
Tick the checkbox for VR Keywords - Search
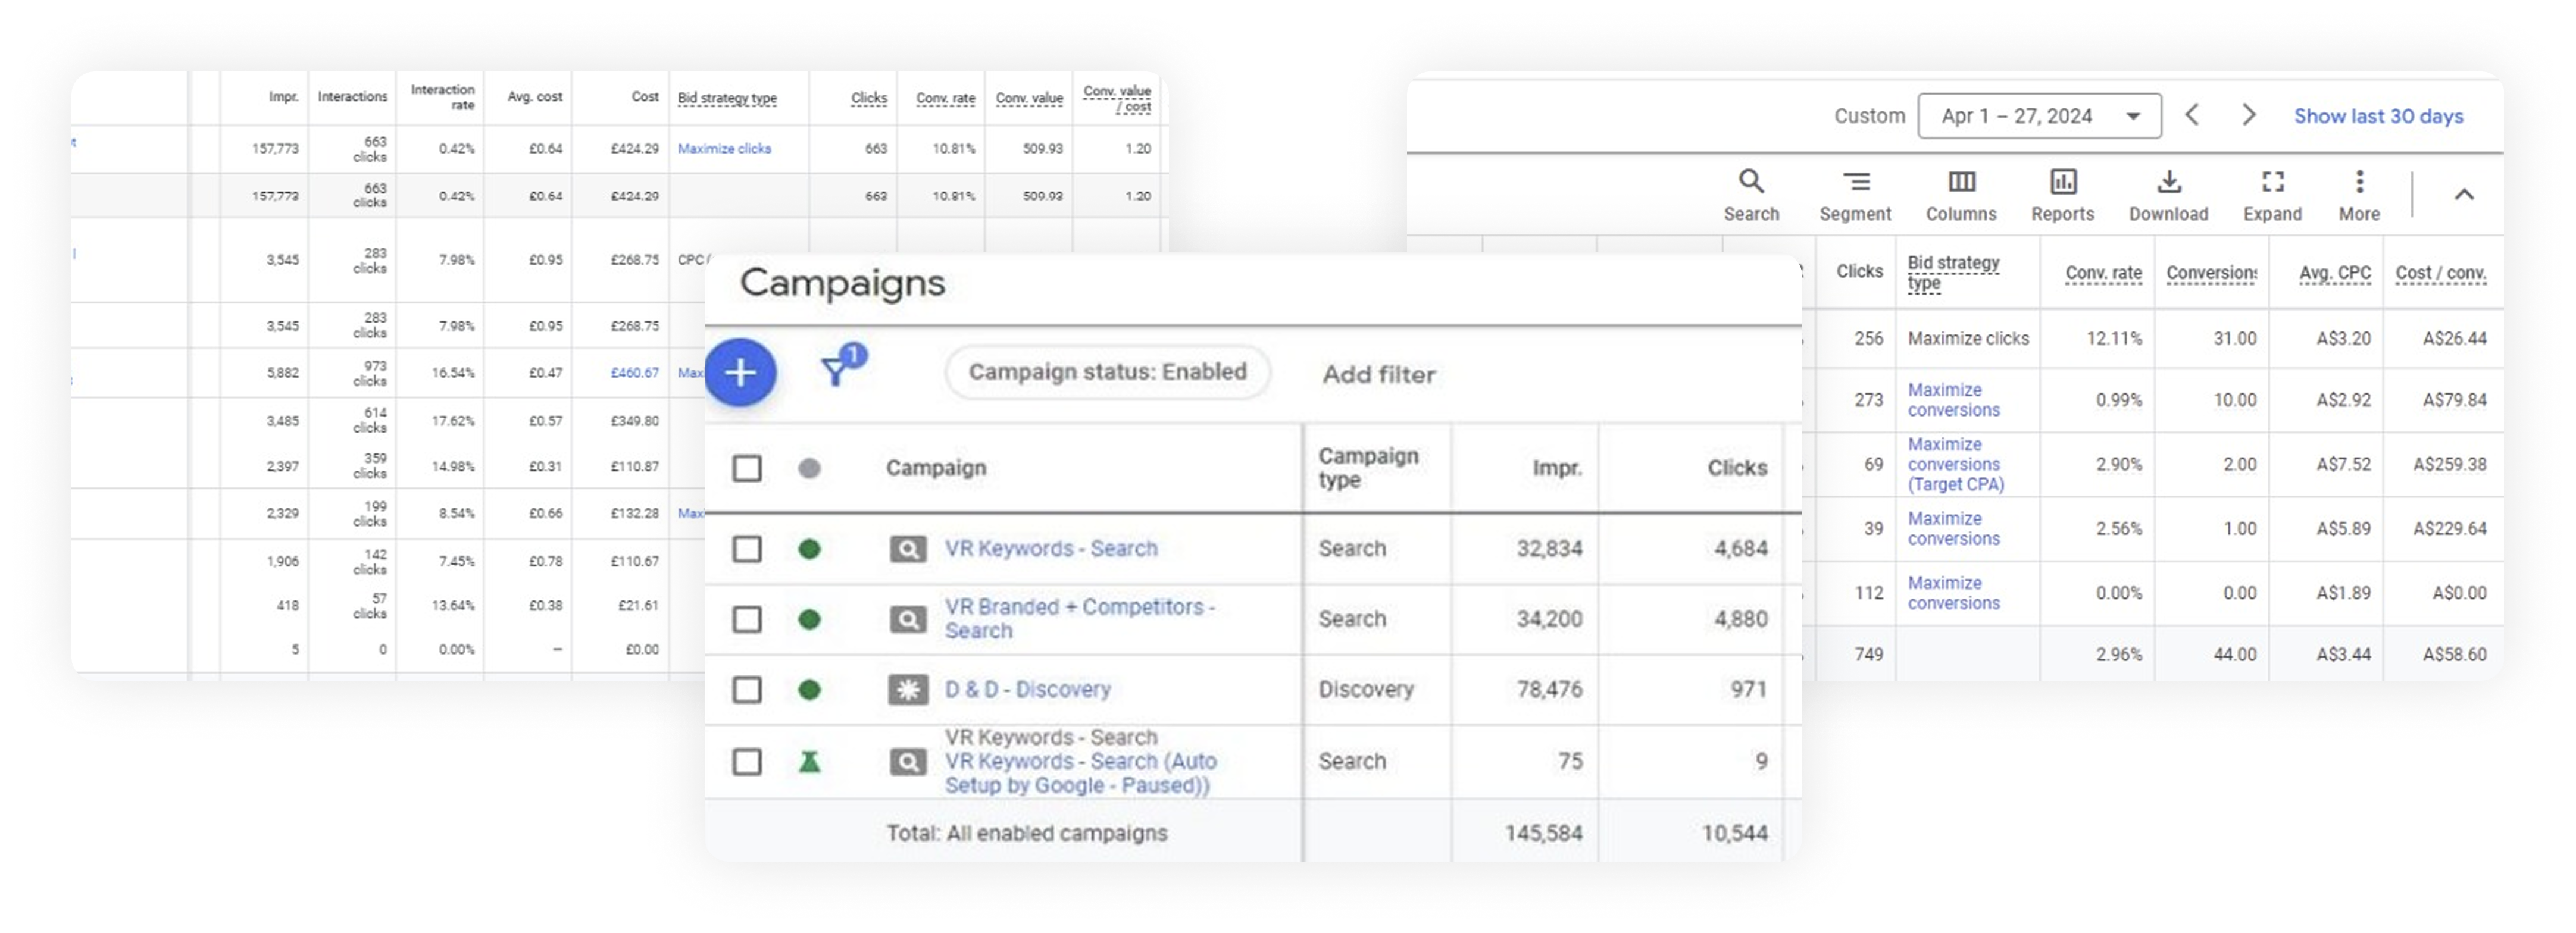point(747,549)
